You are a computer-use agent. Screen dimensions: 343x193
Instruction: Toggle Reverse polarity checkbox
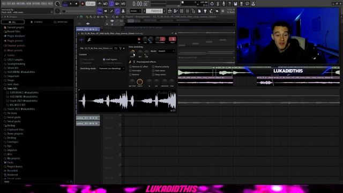[153, 66]
